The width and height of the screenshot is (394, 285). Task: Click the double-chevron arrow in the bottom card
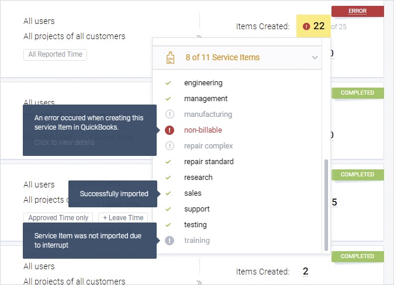(x=199, y=282)
